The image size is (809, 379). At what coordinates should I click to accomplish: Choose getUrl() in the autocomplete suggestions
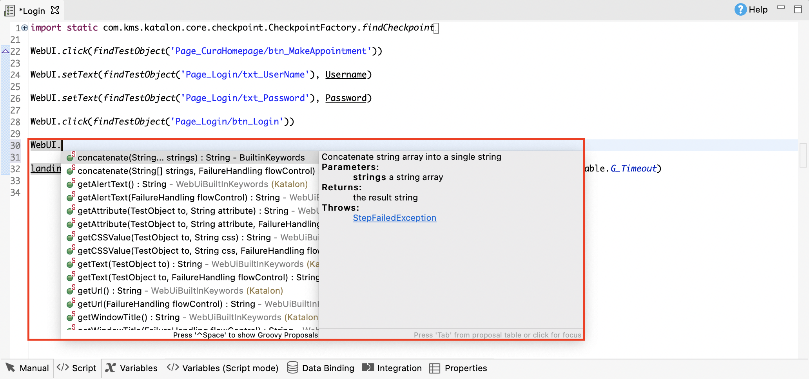click(104, 291)
